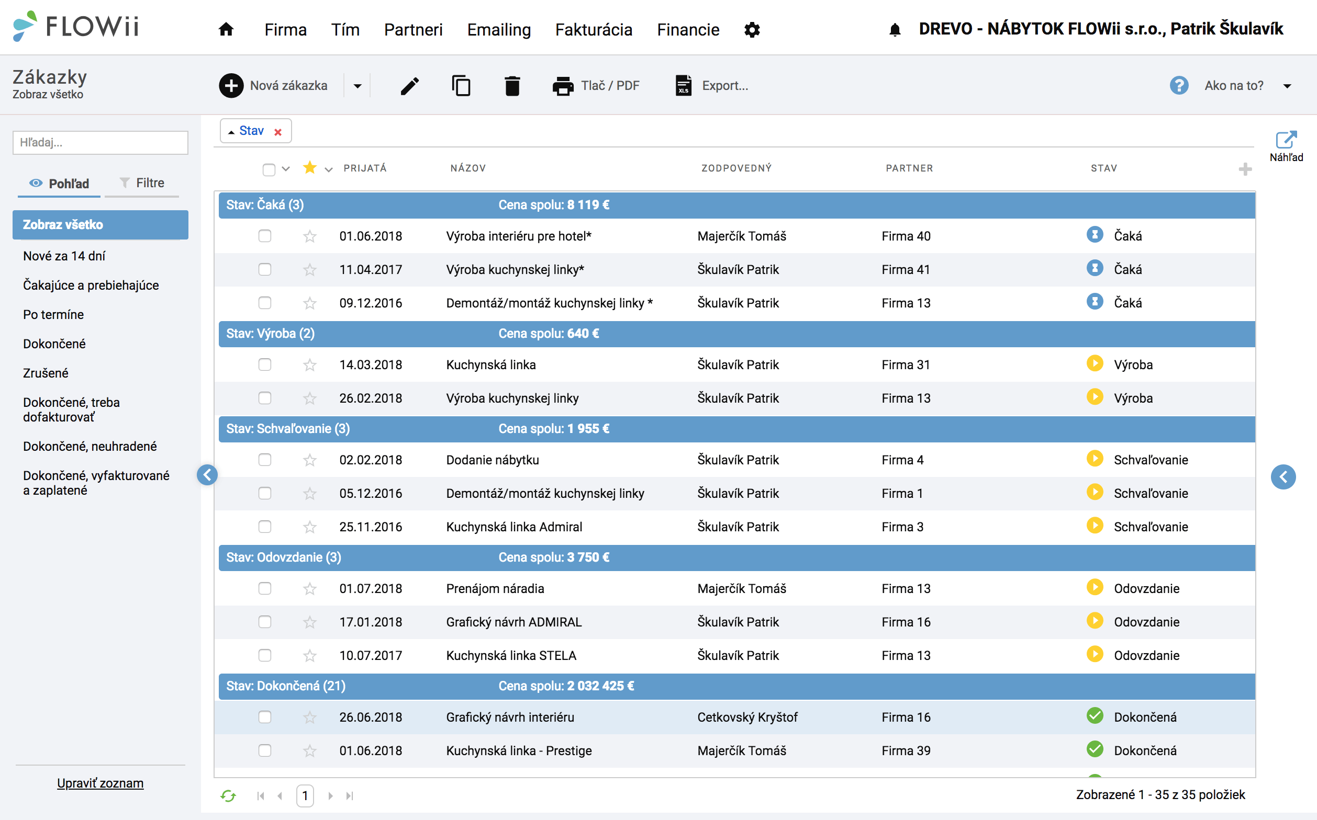Open the Nová zákazka dropdown arrow
Image resolution: width=1317 pixels, height=820 pixels.
click(x=357, y=86)
